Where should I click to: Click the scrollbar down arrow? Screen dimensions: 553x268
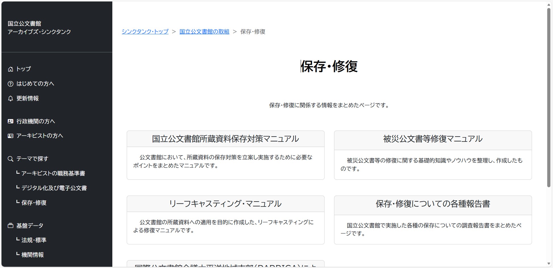549,264
